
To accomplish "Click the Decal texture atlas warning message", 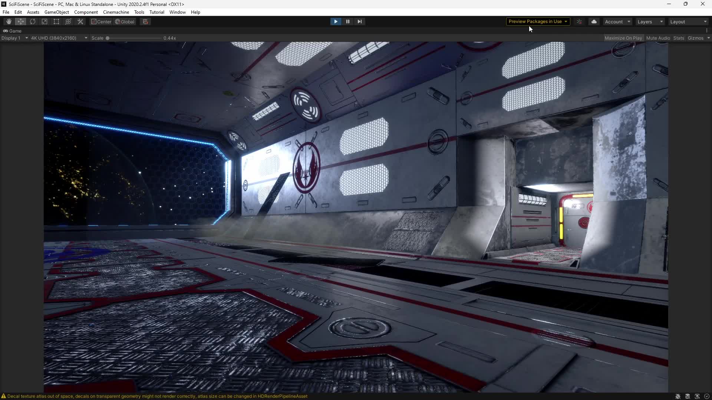I will click(157, 396).
